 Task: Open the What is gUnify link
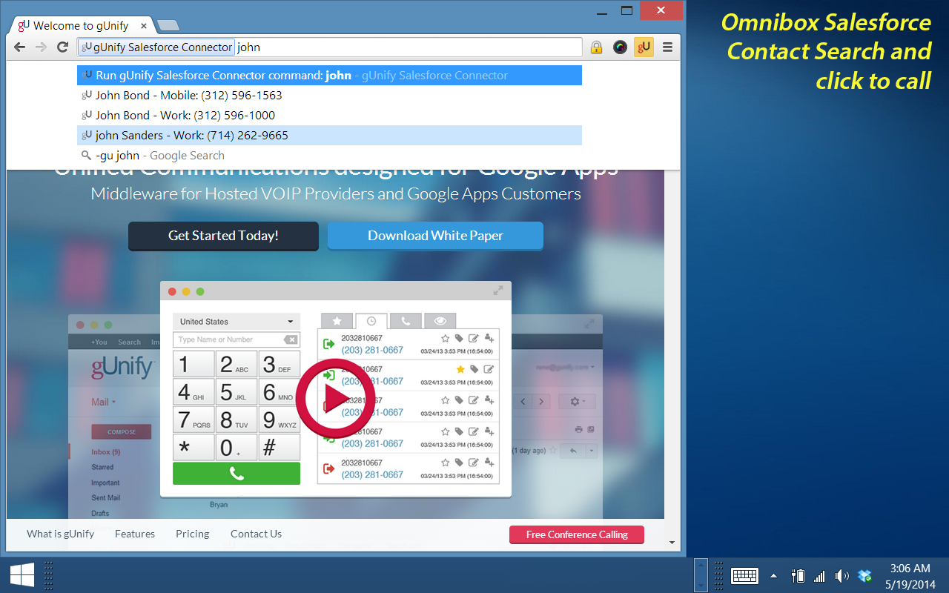point(61,534)
